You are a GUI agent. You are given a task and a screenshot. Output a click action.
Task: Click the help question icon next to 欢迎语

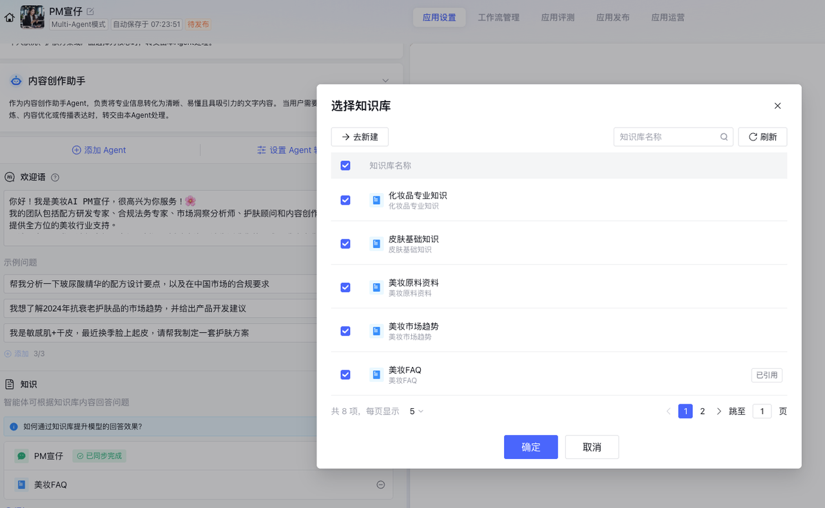coord(55,178)
